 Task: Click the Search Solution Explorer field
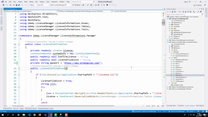[x=185, y=14]
